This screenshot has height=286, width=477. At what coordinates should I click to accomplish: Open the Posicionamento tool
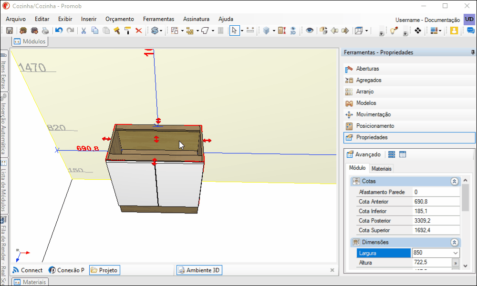(x=409, y=126)
